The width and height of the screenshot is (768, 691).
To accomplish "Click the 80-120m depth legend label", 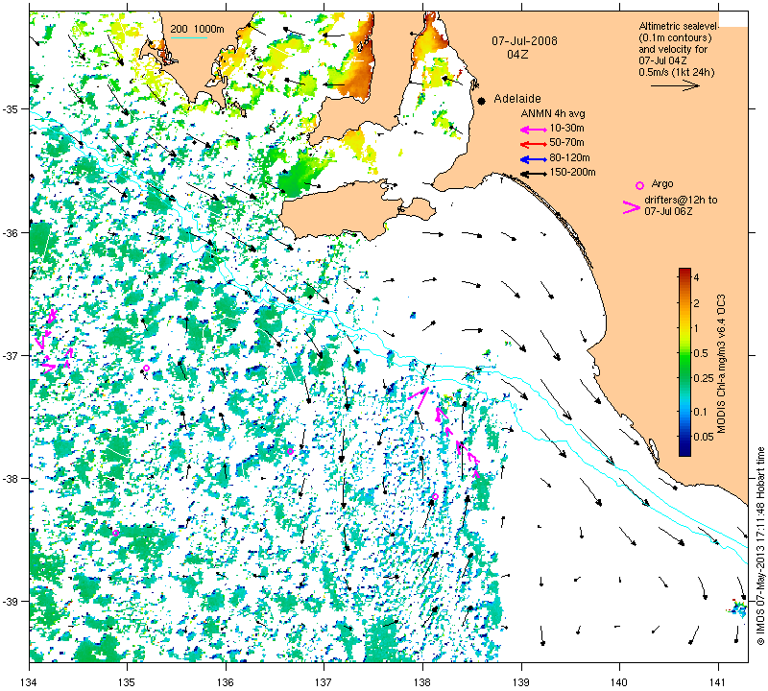I will point(569,157).
